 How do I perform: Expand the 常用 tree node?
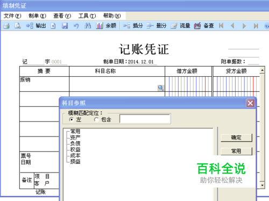click(x=75, y=131)
